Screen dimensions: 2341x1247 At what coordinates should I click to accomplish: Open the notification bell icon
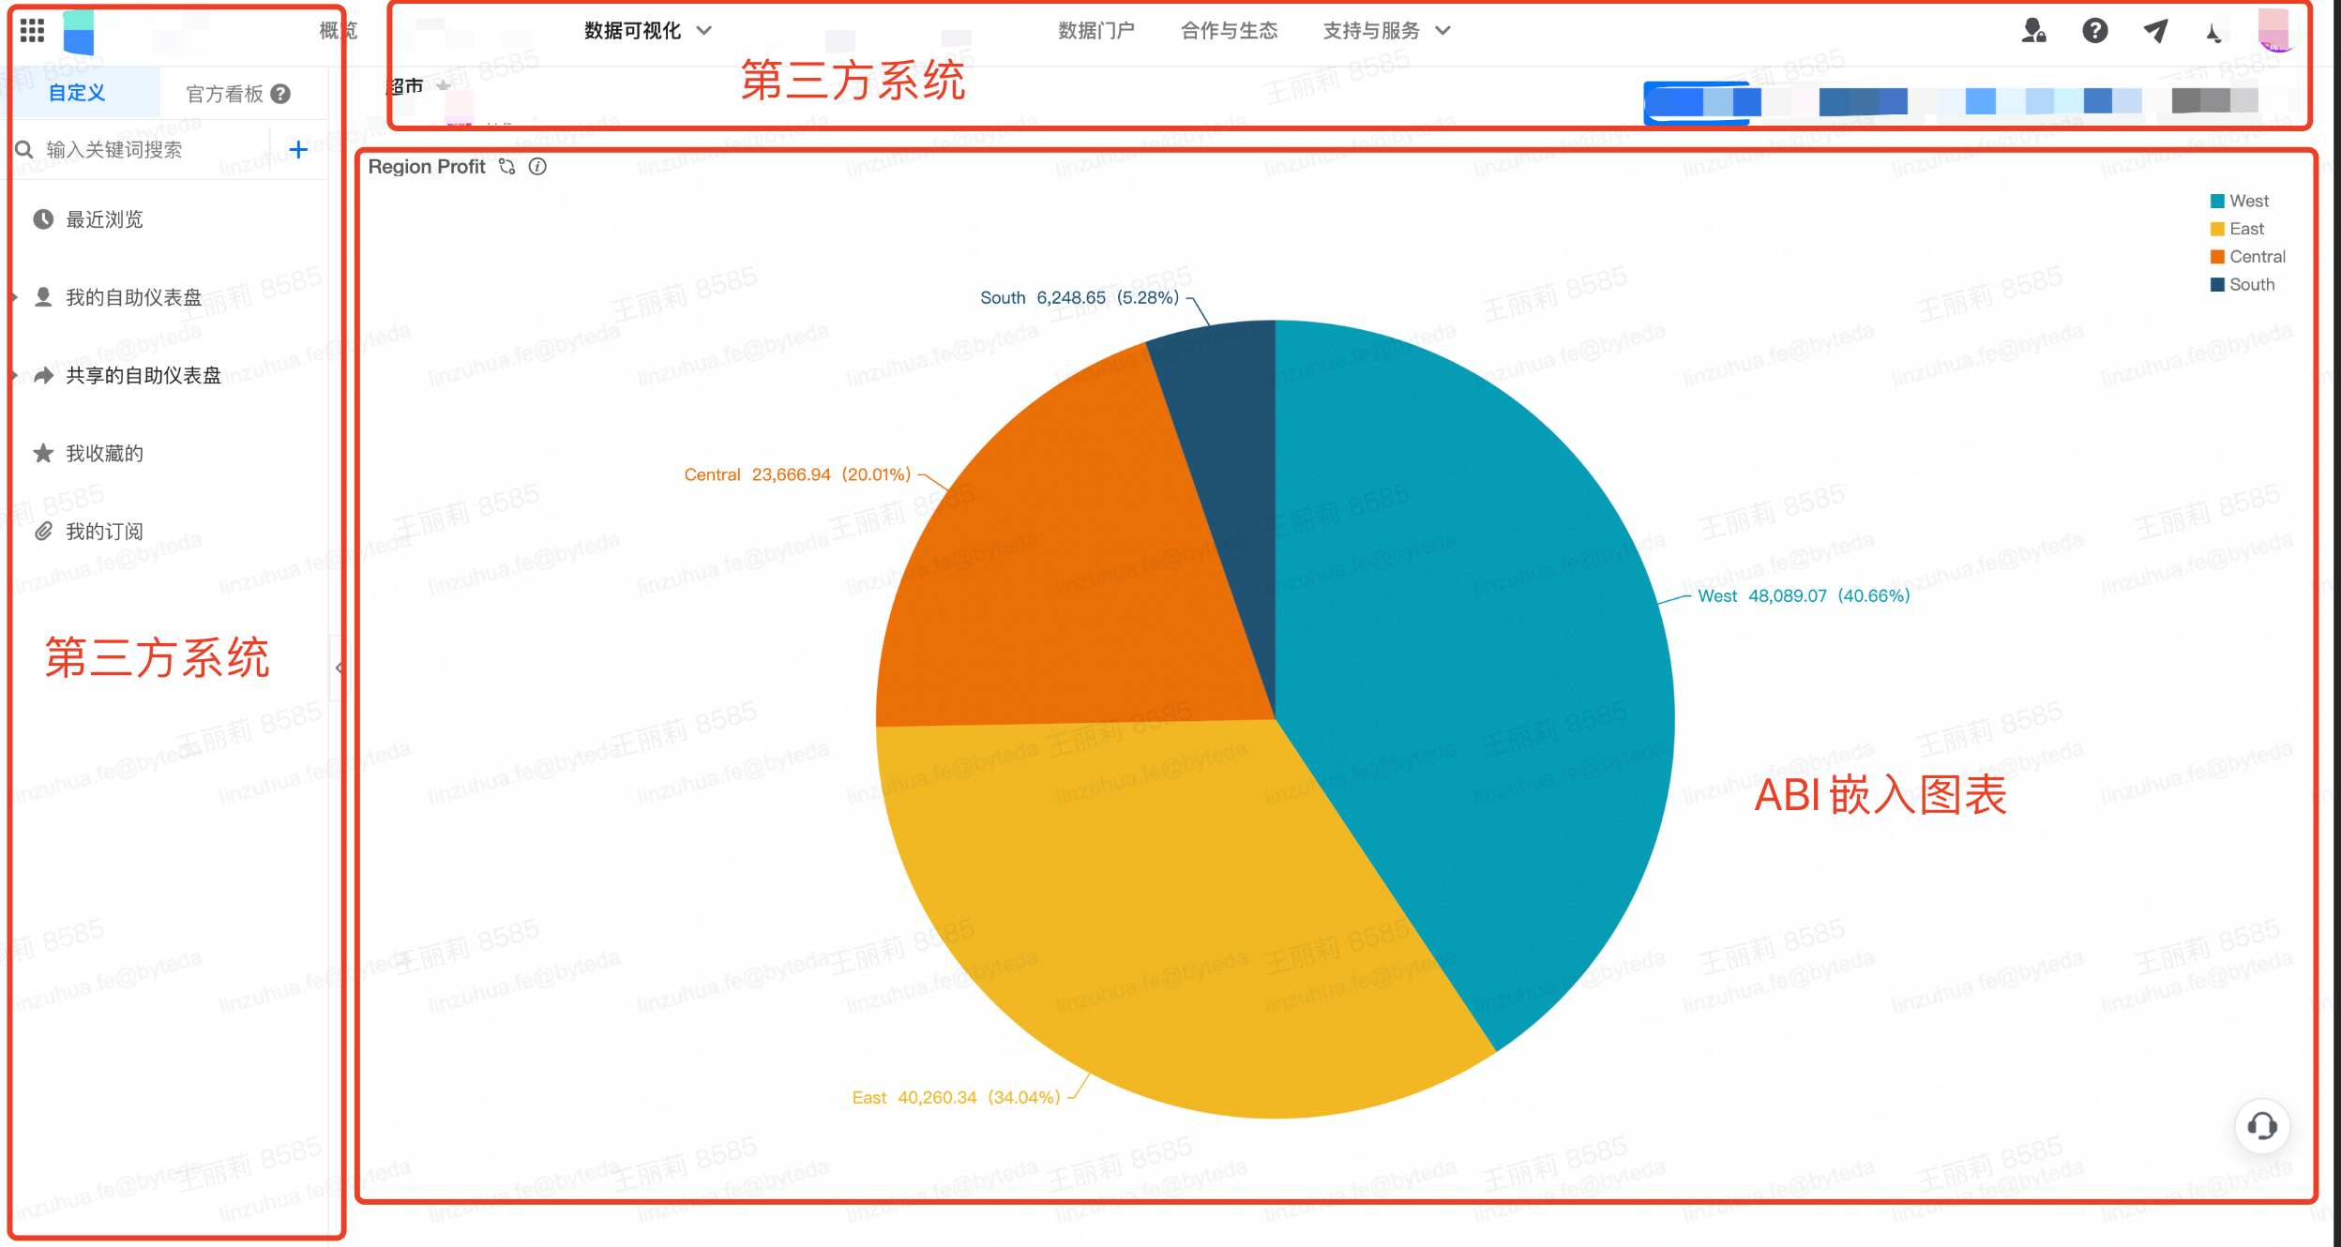tap(2213, 33)
